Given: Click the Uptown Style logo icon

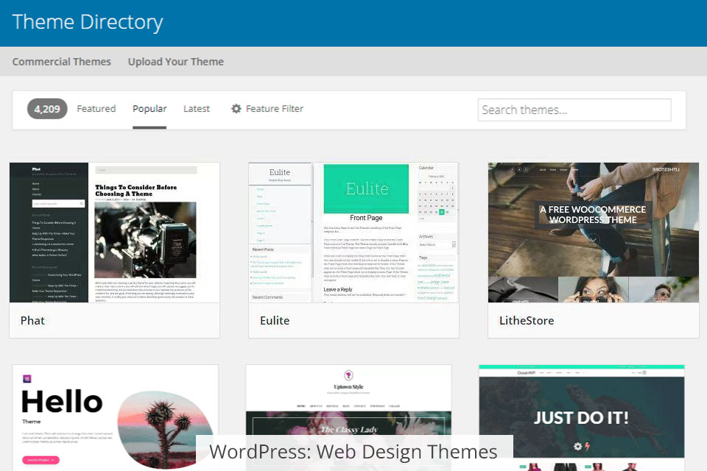Looking at the screenshot, I should 348,375.
